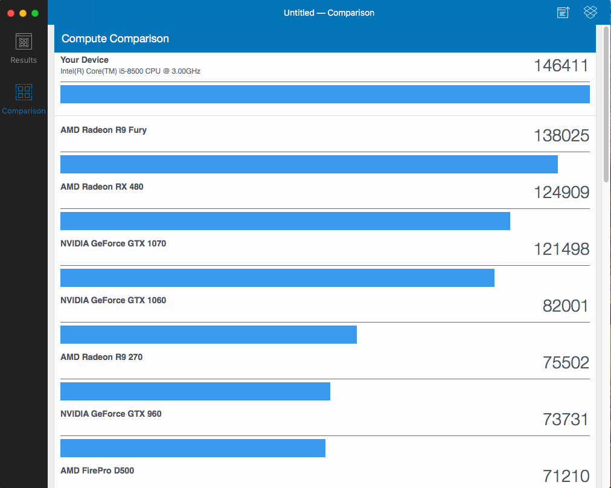Click the GeForce GTX 960 bar

point(193,448)
